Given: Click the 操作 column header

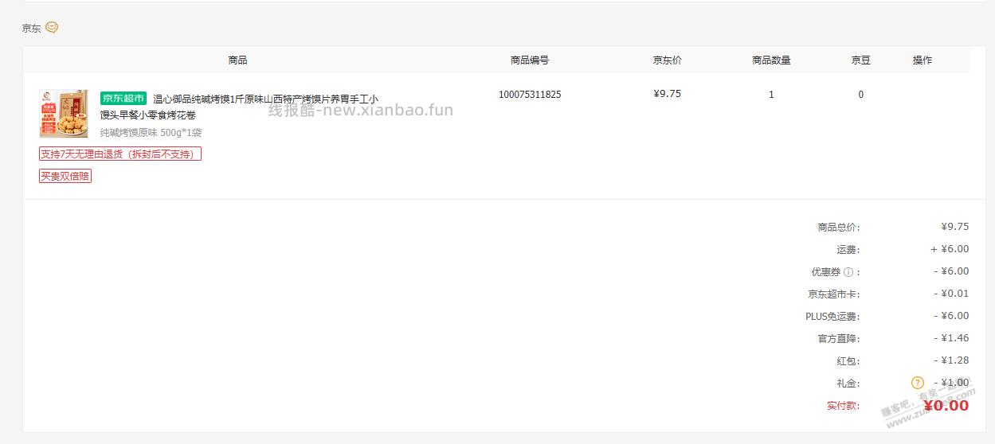Looking at the screenshot, I should (923, 60).
